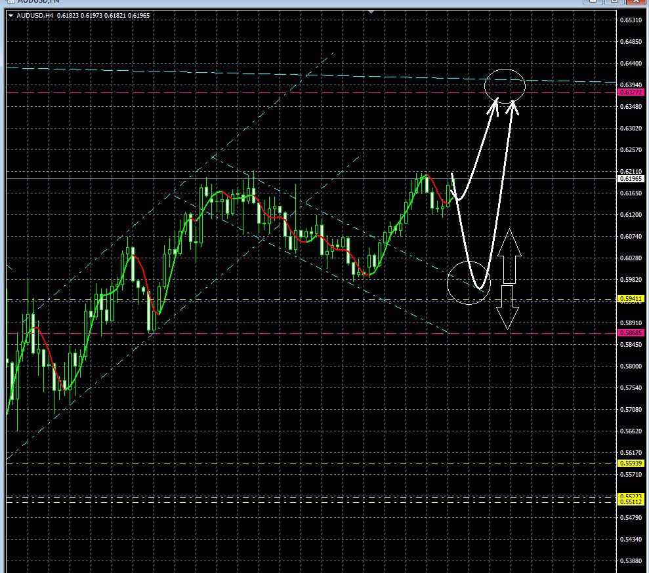Click the small triangle before AUDUSD,H4
Viewport: 649px width, 573px height.
pos(10,16)
